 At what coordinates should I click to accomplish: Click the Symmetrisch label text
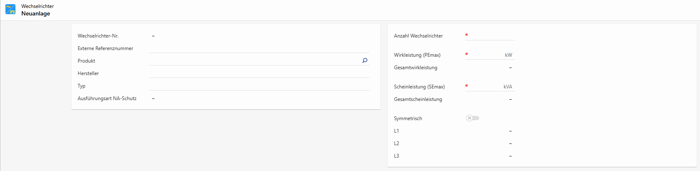tap(408, 118)
